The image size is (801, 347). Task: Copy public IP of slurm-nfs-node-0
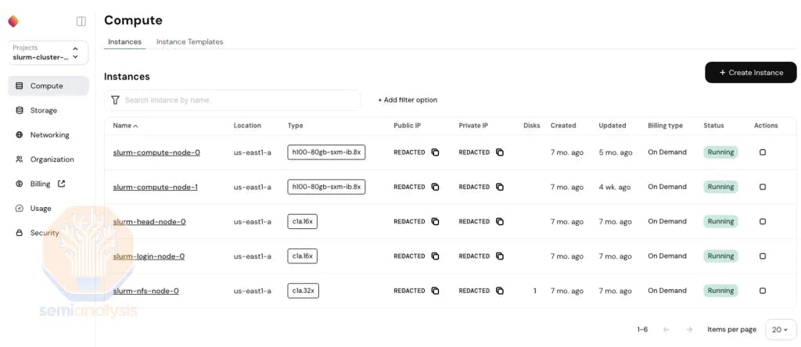click(435, 291)
